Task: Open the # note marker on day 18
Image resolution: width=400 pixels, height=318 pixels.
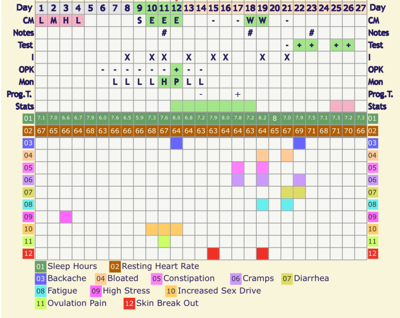Action: 250,33
